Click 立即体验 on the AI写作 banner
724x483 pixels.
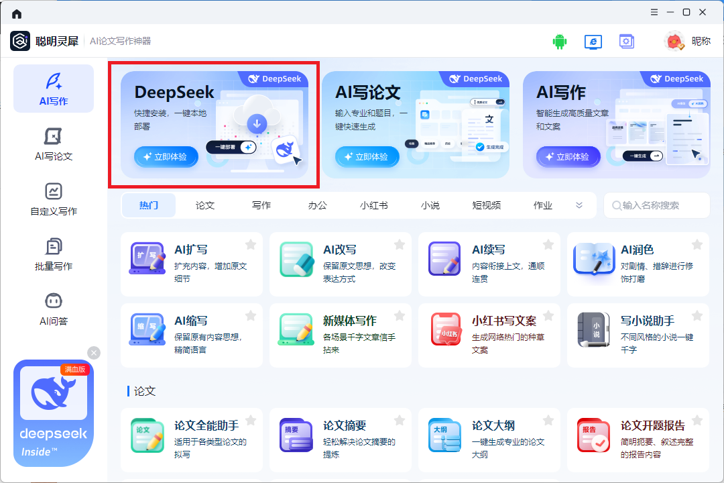(568, 157)
